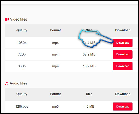
Task: Click Quality header in audio table
Action: click(22, 94)
